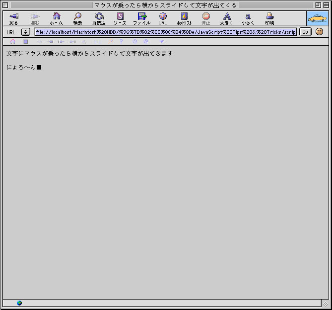332x310 pixels.
Task: Print page with 印刷 printer icon
Action: (x=270, y=16)
